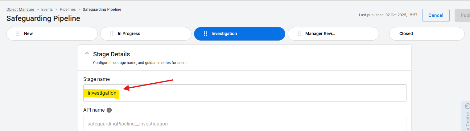Select the New pipeline stage
The width and height of the screenshot is (470, 131).
pyautogui.click(x=56, y=34)
